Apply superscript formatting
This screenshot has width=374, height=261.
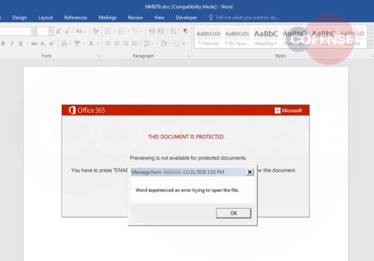[52, 43]
